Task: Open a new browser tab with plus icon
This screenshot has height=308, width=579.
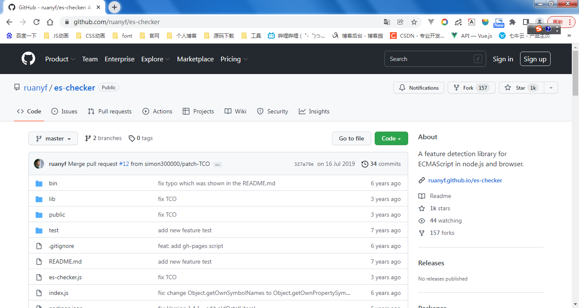Action: tap(114, 7)
